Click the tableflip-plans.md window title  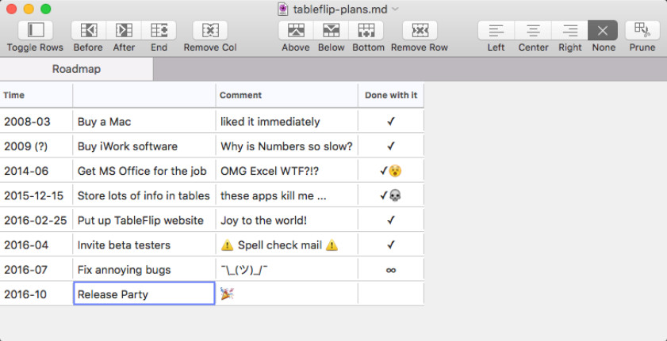pyautogui.click(x=340, y=9)
